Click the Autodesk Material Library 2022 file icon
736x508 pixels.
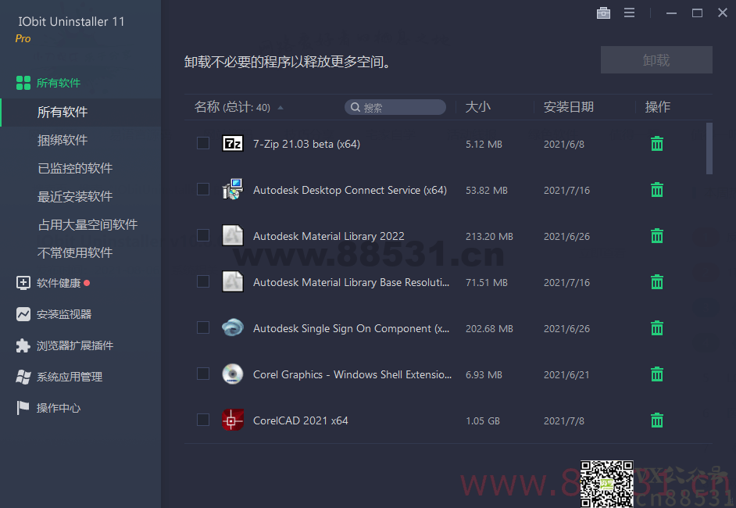point(232,235)
